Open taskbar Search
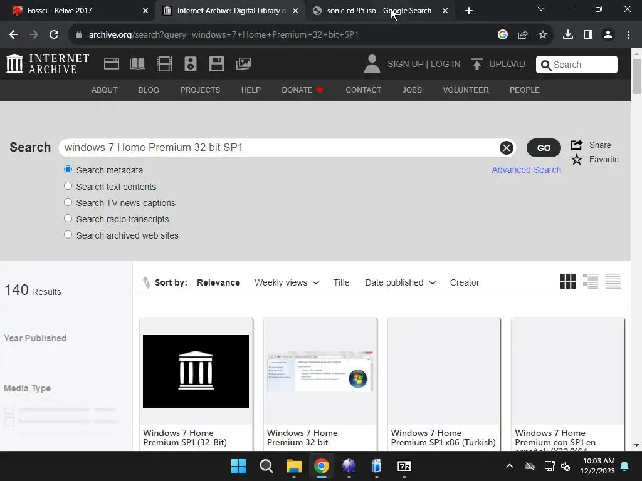The width and height of the screenshot is (642, 481). (x=266, y=466)
